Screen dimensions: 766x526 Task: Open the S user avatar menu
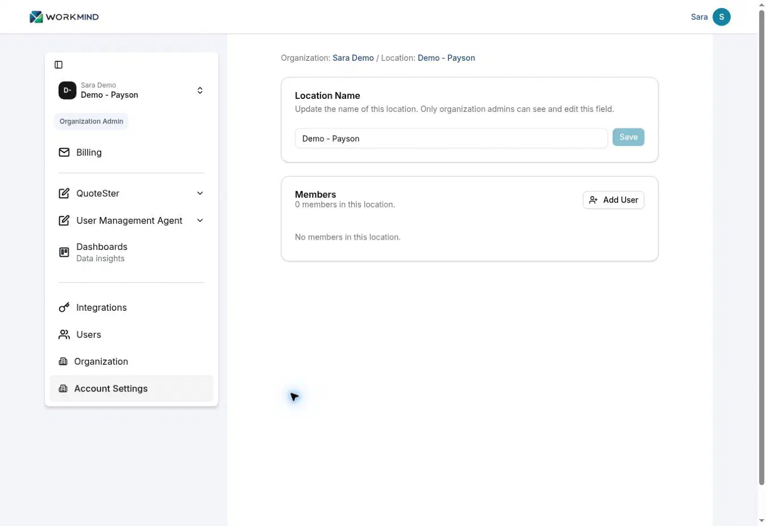pyautogui.click(x=722, y=17)
